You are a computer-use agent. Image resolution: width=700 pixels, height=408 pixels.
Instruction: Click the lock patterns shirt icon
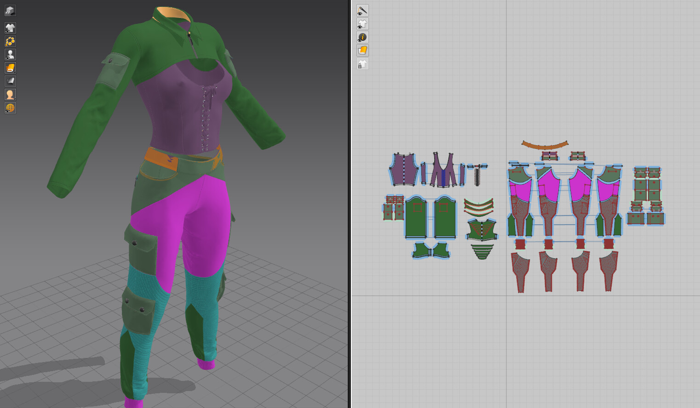(x=362, y=64)
